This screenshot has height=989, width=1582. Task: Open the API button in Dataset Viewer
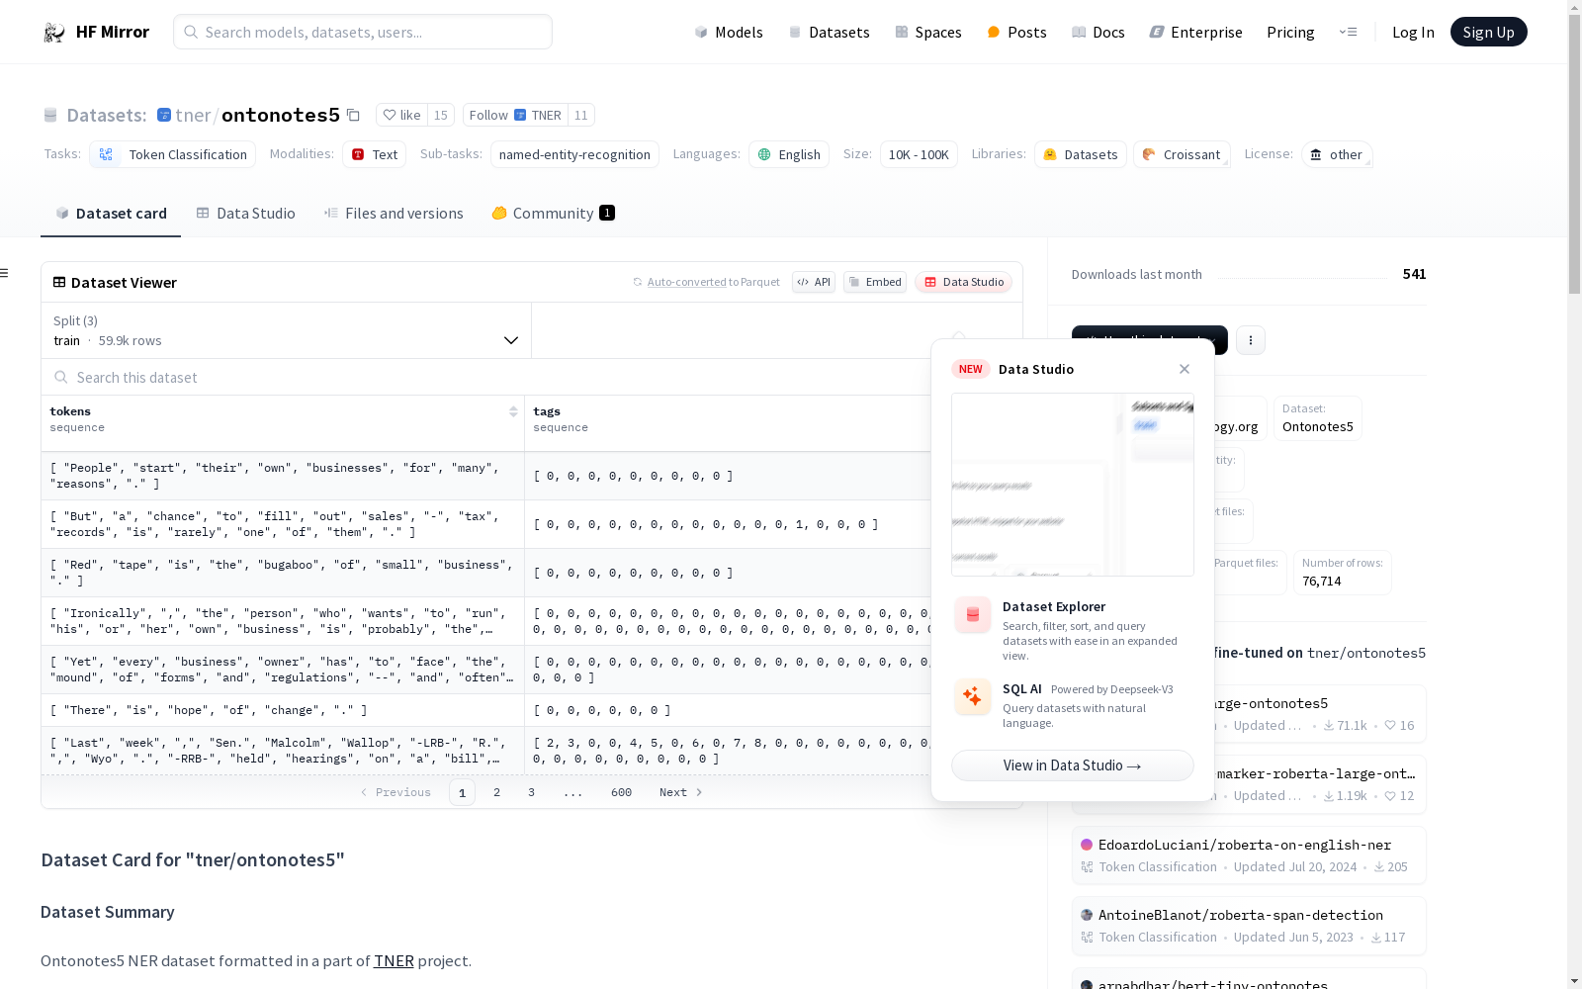pyautogui.click(x=814, y=282)
